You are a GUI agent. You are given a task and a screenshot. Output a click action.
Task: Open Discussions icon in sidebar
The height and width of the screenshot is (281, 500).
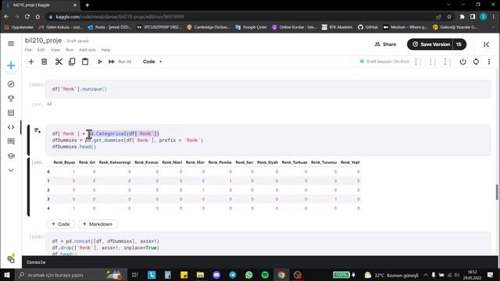(11, 141)
